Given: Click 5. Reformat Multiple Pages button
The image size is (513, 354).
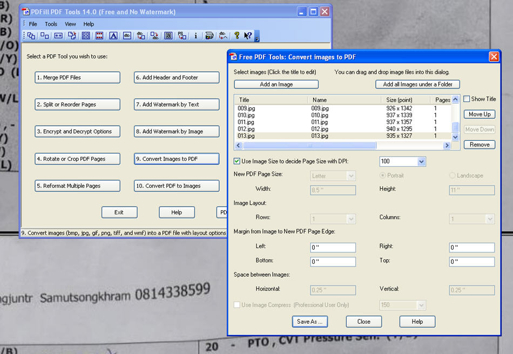Looking at the screenshot, I should pos(78,186).
